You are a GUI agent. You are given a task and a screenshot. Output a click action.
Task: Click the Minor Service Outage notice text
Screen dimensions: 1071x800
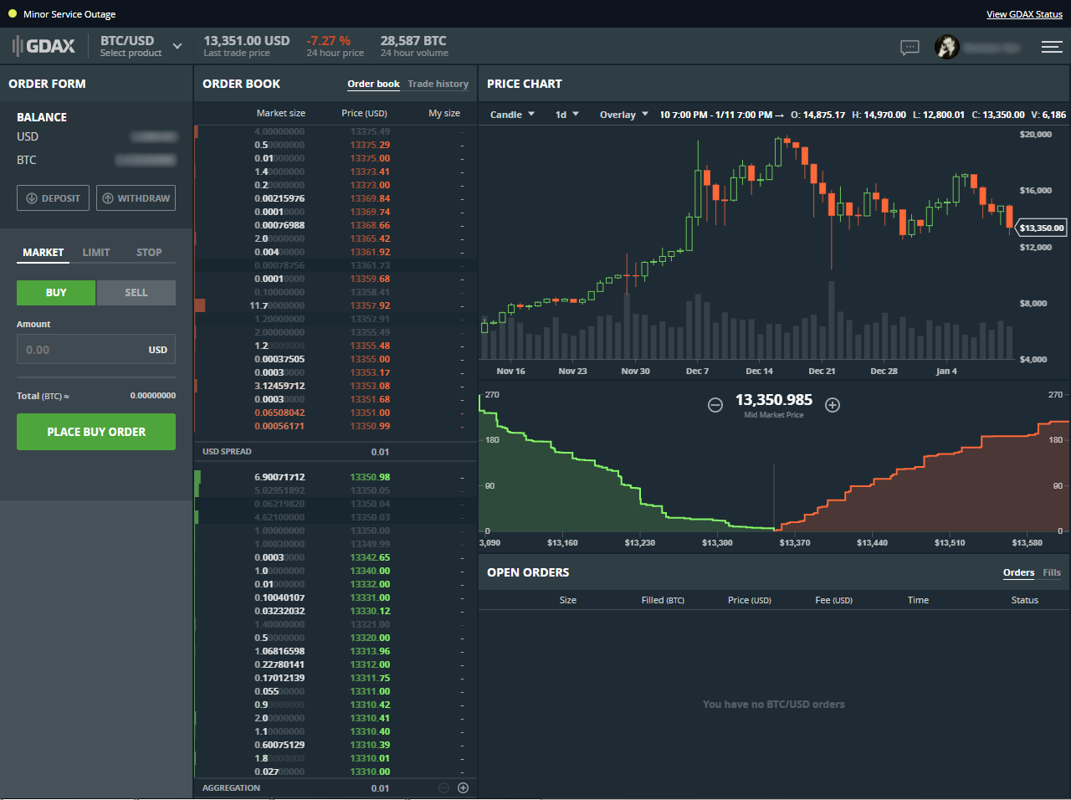tap(69, 14)
